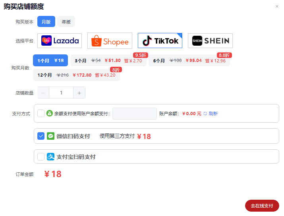Click the refresh balance icon
284x216 pixels.
pos(205,114)
